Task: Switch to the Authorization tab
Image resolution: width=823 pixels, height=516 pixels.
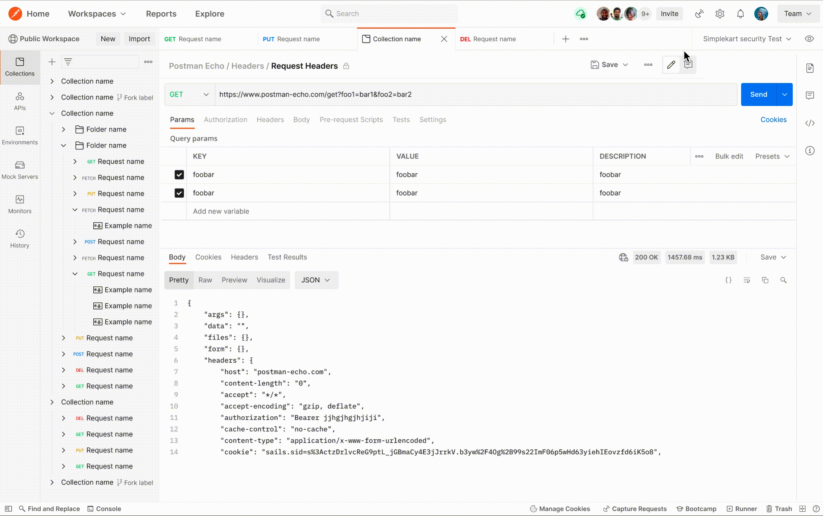Action: pos(225,120)
